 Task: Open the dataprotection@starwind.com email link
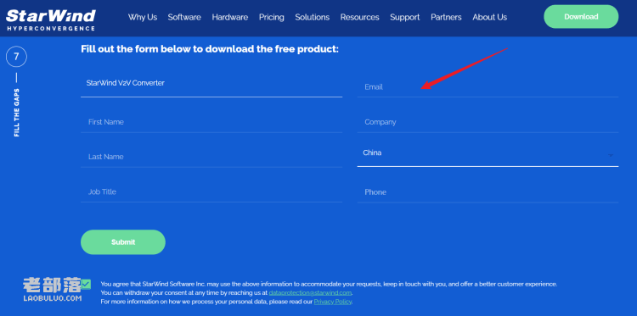point(310,292)
